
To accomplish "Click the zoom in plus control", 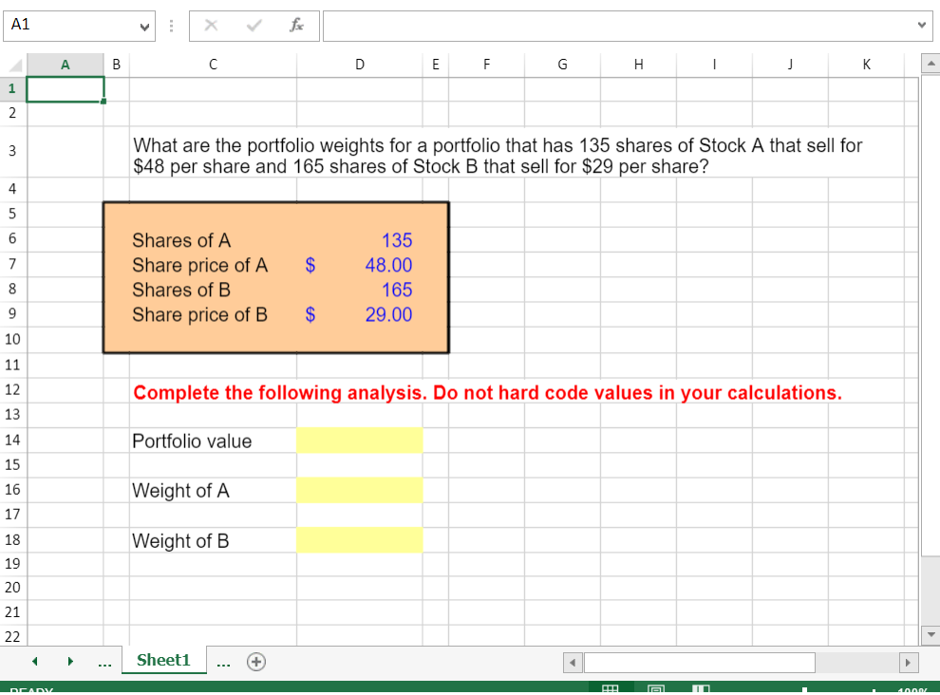I will (874, 690).
